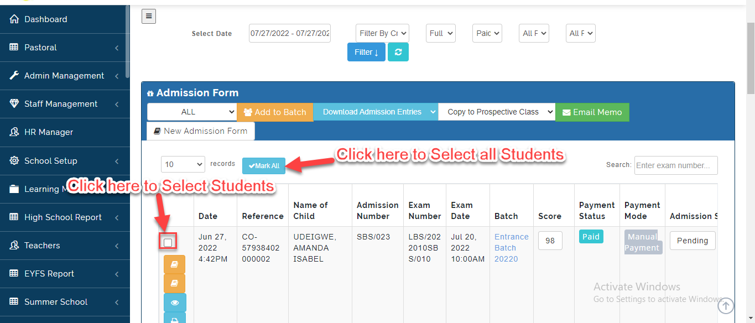This screenshot has width=755, height=323.
Task: Open the last All F dropdown on filter row
Action: pos(580,33)
